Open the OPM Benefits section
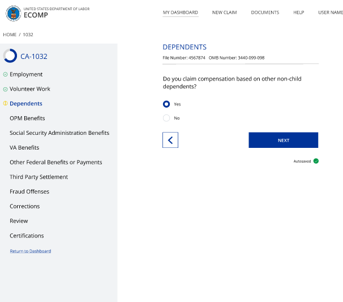This screenshot has height=302, width=343. (27, 118)
